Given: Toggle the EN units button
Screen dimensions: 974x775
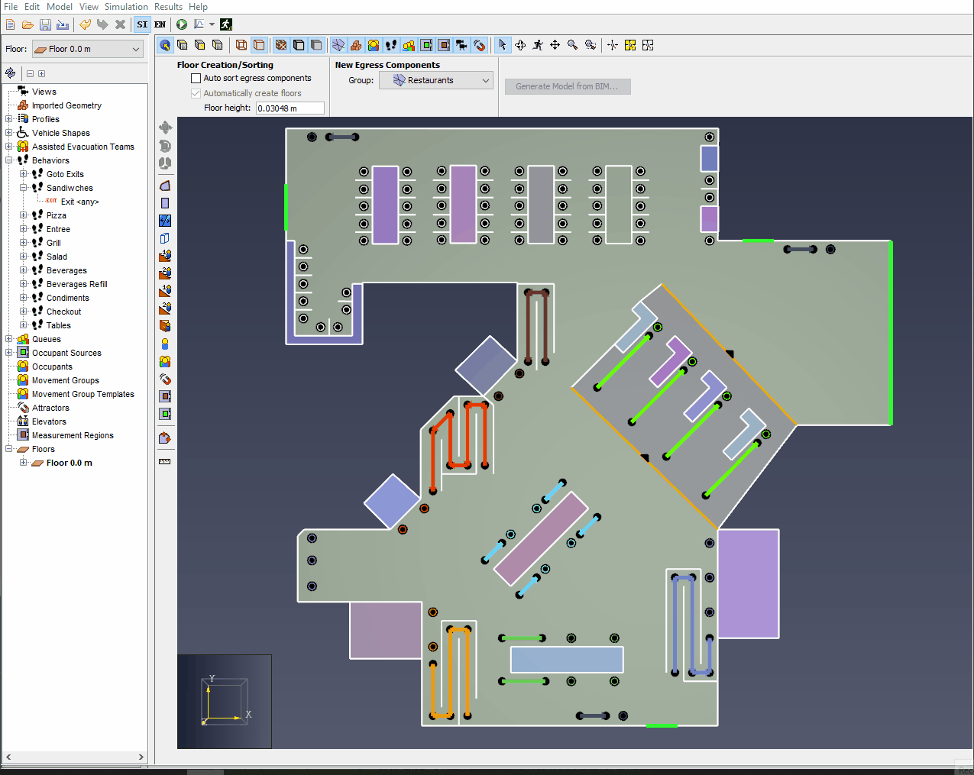Looking at the screenshot, I should (160, 24).
